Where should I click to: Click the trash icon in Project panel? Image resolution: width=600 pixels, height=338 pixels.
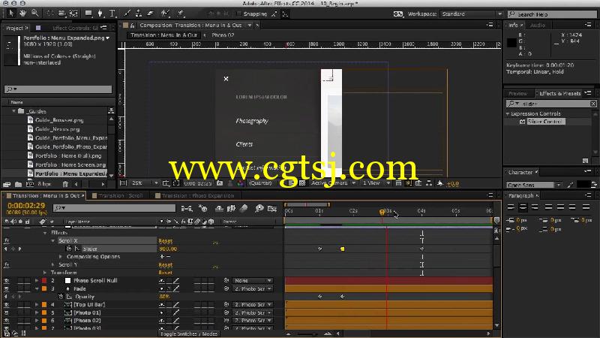(x=65, y=184)
